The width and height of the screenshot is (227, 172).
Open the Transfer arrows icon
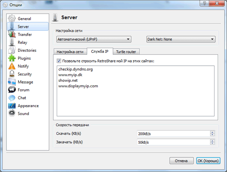12,34
